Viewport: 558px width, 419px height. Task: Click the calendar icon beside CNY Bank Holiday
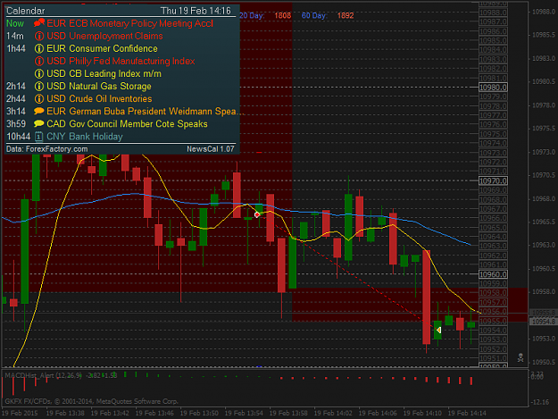click(38, 137)
